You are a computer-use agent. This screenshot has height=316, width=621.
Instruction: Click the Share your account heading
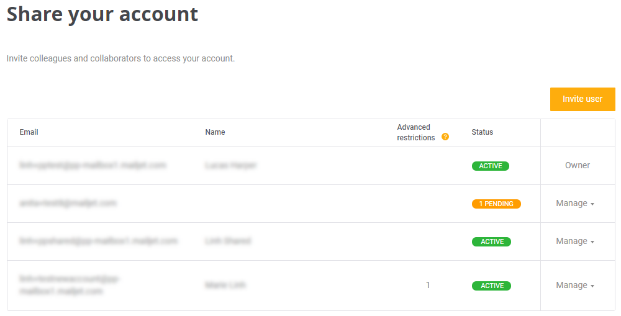102,14
